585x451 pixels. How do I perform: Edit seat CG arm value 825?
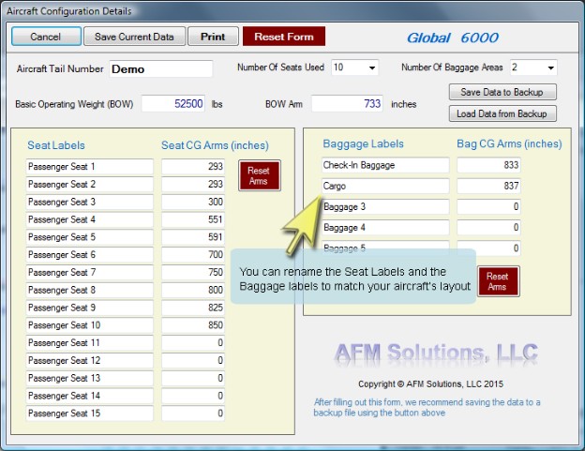[193, 308]
